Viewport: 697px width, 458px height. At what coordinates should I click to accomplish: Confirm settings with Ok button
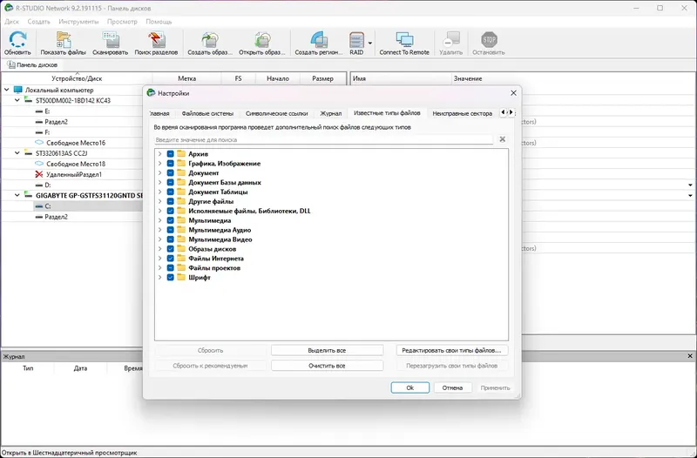coord(409,387)
